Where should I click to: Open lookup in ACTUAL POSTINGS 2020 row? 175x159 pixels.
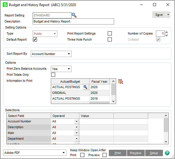[x=85, y=87]
